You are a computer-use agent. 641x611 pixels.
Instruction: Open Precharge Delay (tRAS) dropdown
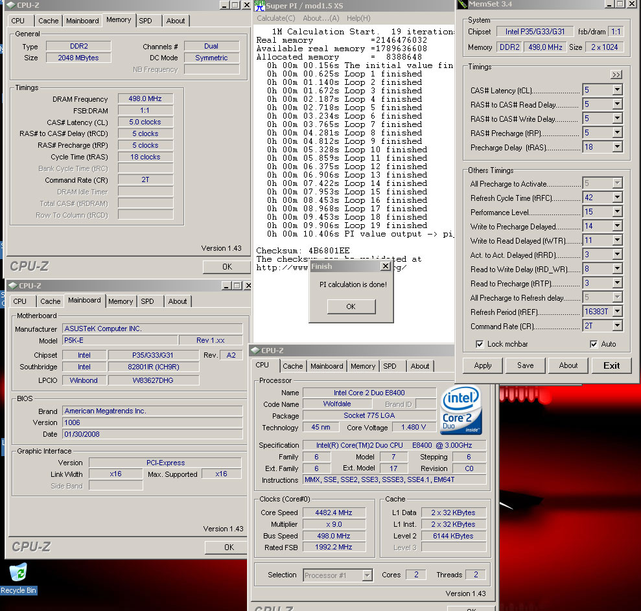(x=617, y=147)
